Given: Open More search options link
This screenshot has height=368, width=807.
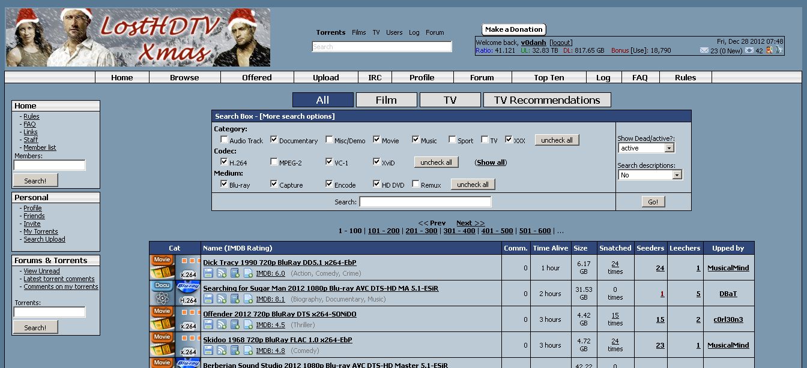Looking at the screenshot, I should [297, 116].
